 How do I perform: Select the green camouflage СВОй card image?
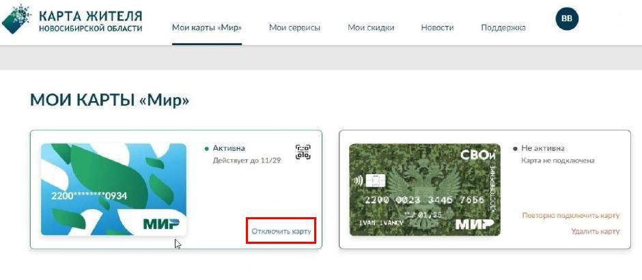point(425,190)
